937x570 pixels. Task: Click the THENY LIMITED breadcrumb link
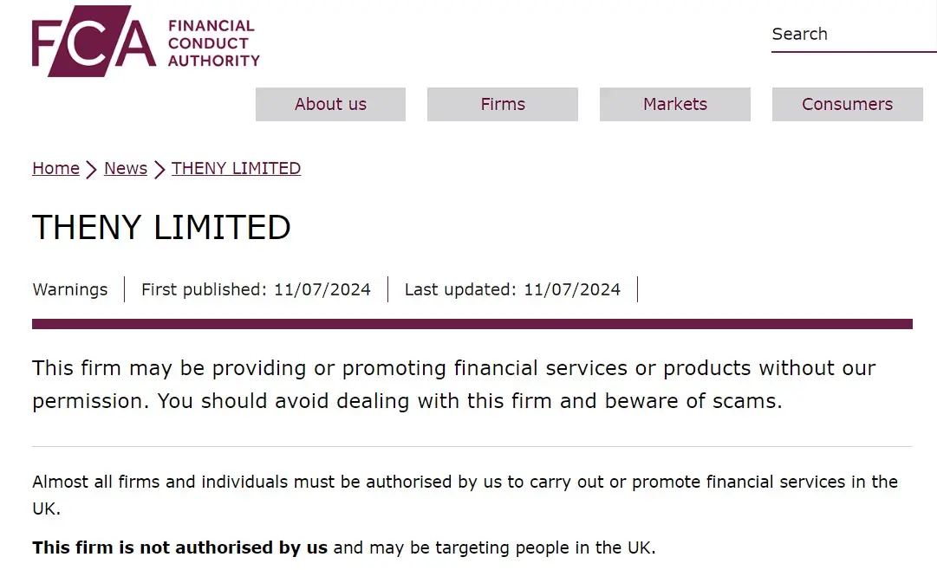click(x=236, y=169)
